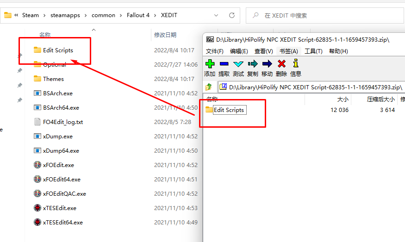
Task: Click the 7-Zip Move (移动) icon
Action: [267, 64]
